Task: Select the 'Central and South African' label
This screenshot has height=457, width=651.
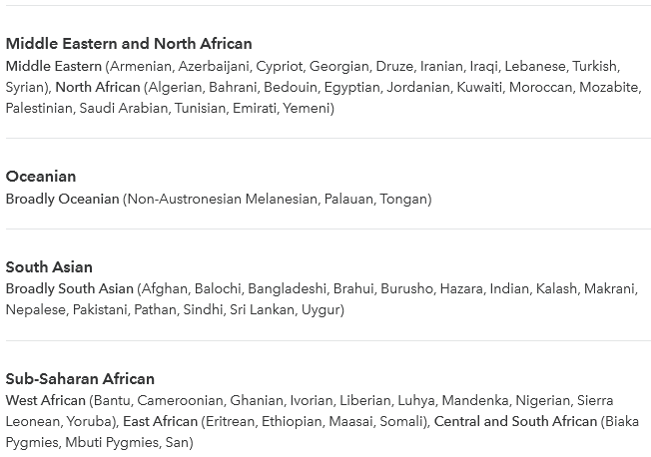Action: click(515, 421)
